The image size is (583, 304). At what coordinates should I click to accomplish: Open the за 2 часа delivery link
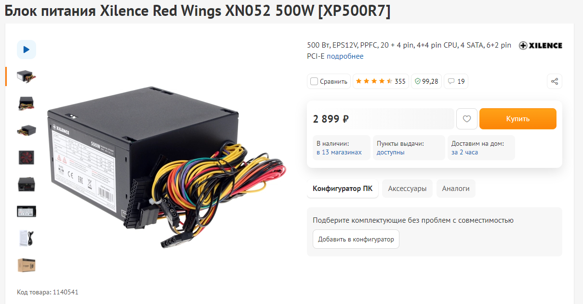coord(464,152)
